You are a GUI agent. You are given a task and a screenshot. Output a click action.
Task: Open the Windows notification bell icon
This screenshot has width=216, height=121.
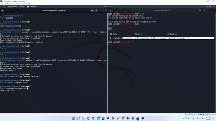(x=213, y=118)
